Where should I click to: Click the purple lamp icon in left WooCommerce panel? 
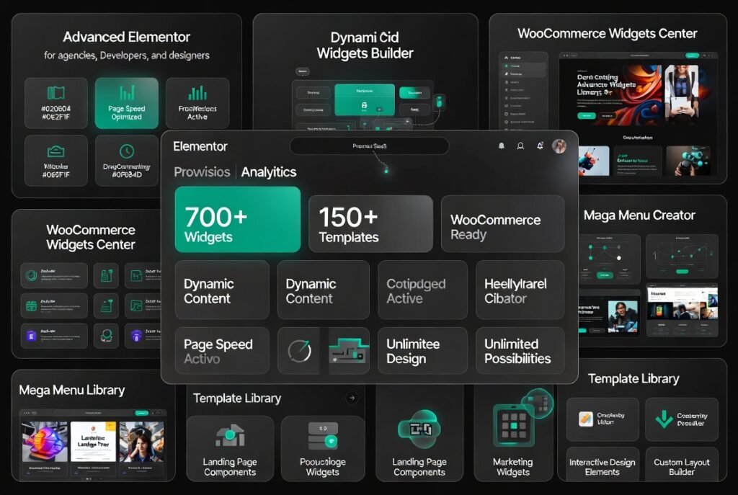136,336
